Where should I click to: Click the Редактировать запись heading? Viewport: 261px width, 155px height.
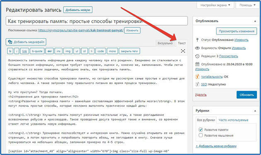pyautogui.click(x=34, y=10)
